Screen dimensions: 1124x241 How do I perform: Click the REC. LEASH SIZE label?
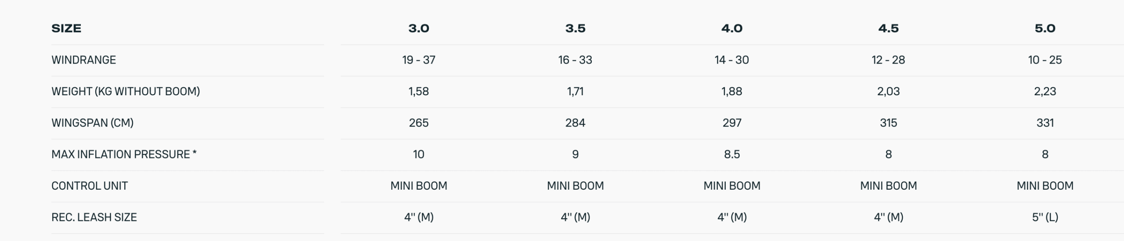coord(94,217)
